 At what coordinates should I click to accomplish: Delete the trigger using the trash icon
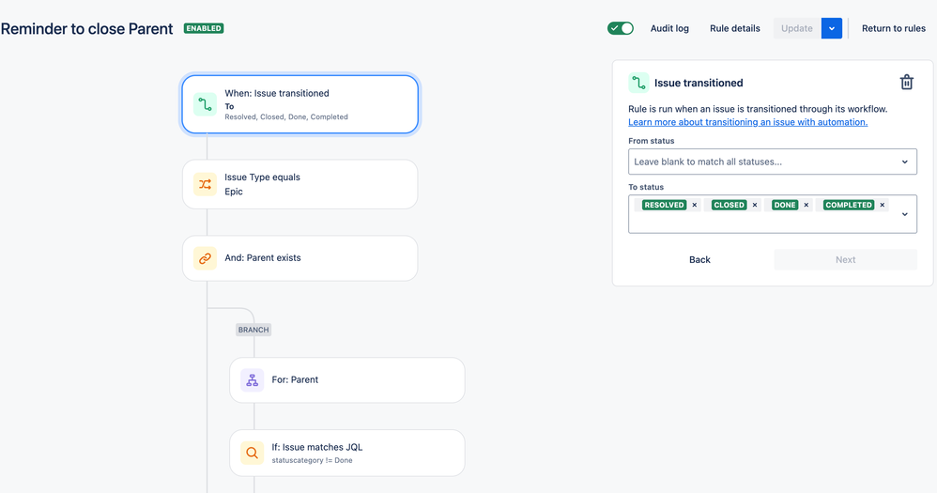point(907,82)
